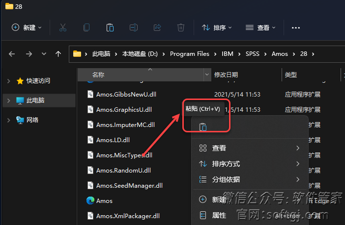
Task: Select file Amos.SeedManager.dll
Action: point(129,185)
